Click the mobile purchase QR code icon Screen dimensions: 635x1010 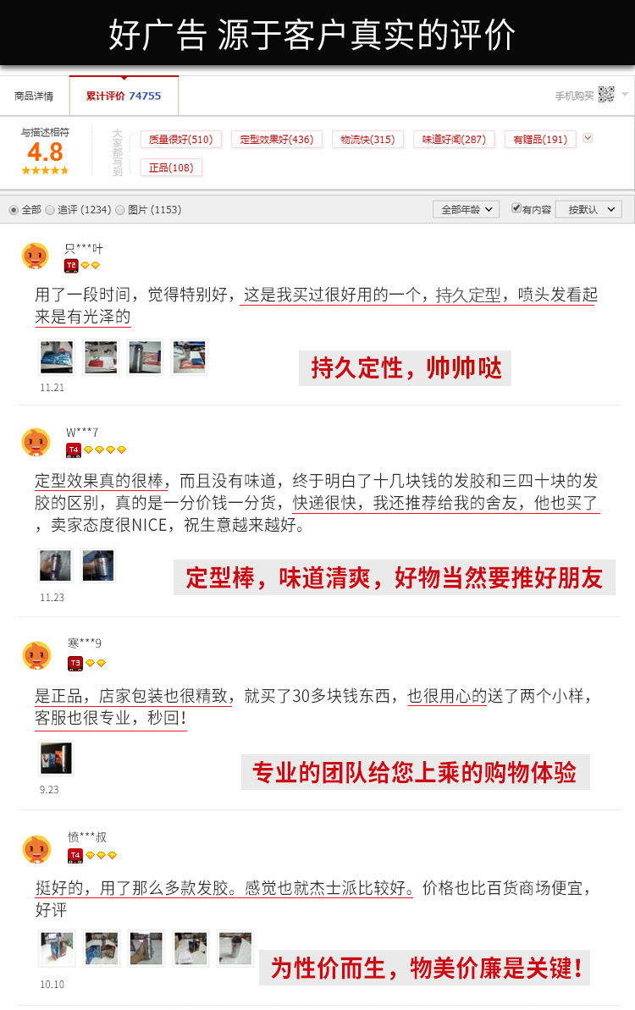coord(606,95)
